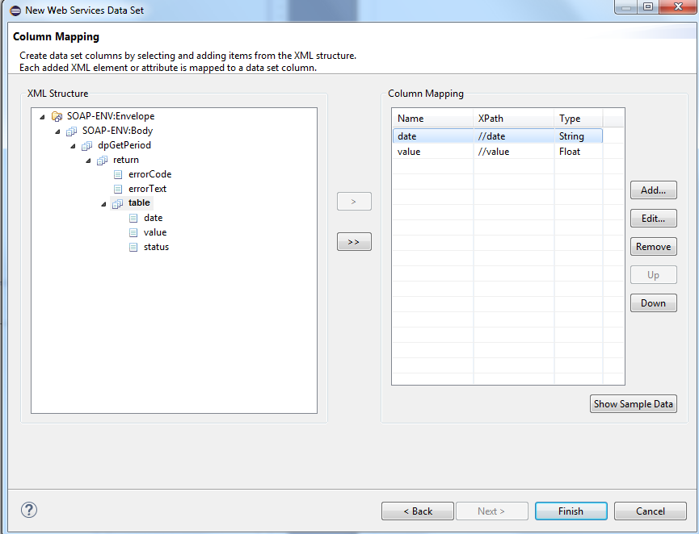Collapse the SOAP-ENV:Body node
This screenshot has width=699, height=534.
pyautogui.click(x=57, y=131)
